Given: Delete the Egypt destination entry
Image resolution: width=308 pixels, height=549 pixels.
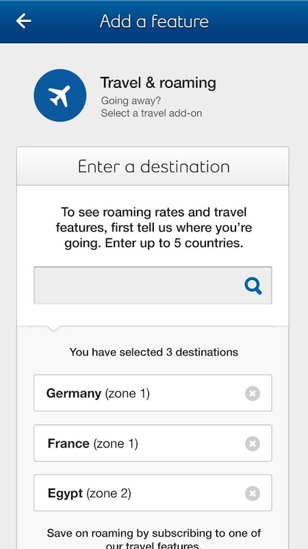Looking at the screenshot, I should click(x=253, y=493).
